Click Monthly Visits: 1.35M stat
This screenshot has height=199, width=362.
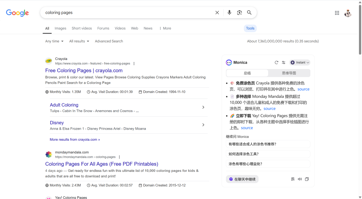pos(63,92)
